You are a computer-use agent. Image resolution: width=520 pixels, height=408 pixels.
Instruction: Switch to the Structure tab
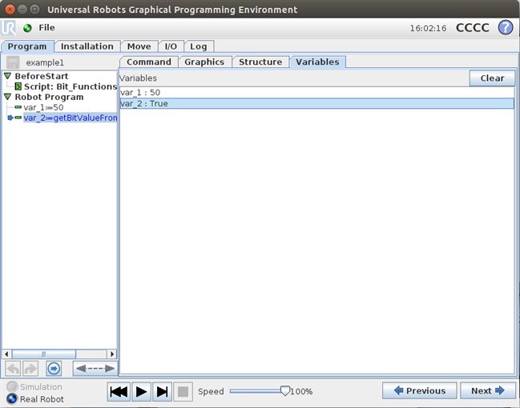pyautogui.click(x=260, y=62)
